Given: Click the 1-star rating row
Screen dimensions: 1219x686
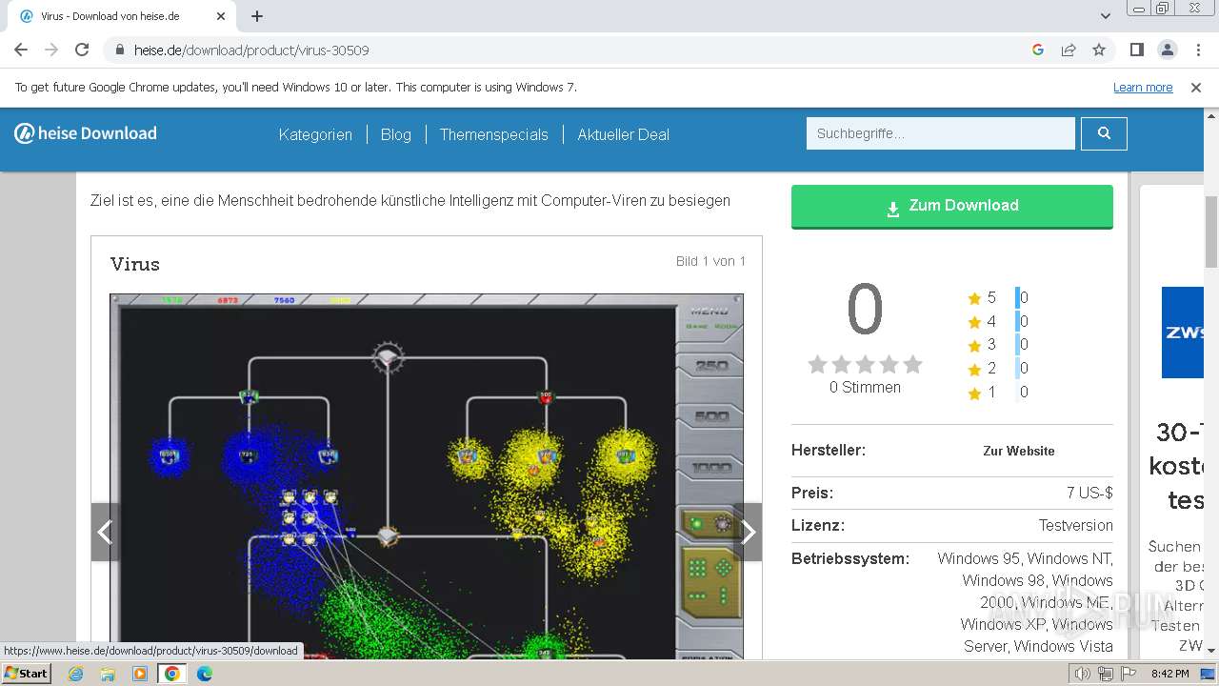Looking at the screenshot, I should tap(998, 392).
